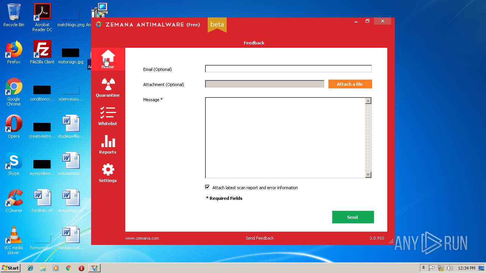
Task: Maximize the Zemana AntiMalware window
Action: click(368, 21)
